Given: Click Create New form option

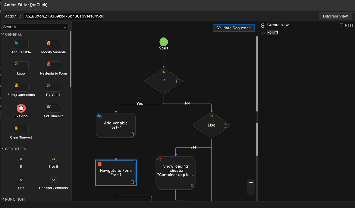Looking at the screenshot, I should (x=278, y=25).
